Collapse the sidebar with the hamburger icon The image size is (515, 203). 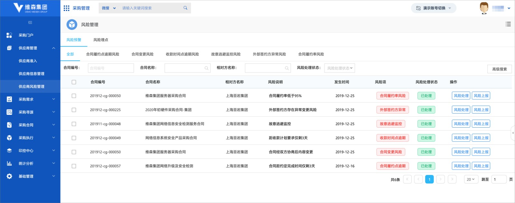(30, 22)
